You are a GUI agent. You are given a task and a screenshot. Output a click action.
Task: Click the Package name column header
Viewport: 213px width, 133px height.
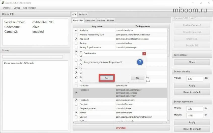click(x=143, y=26)
